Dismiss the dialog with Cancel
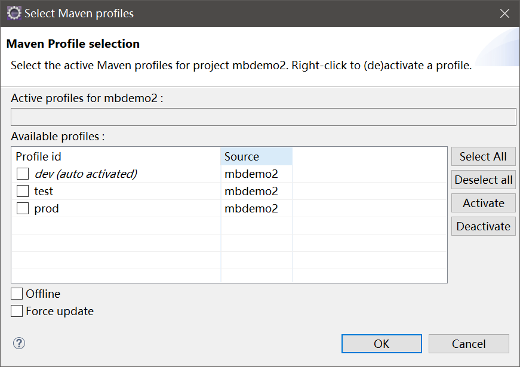The width and height of the screenshot is (520, 367). (469, 344)
